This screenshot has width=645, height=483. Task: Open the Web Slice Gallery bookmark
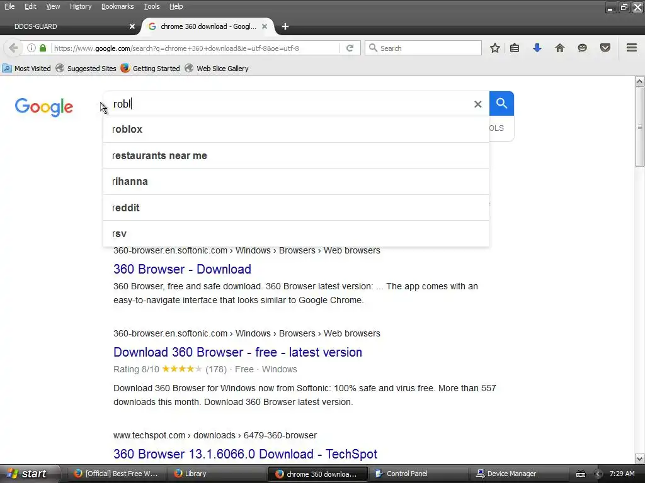coord(217,69)
